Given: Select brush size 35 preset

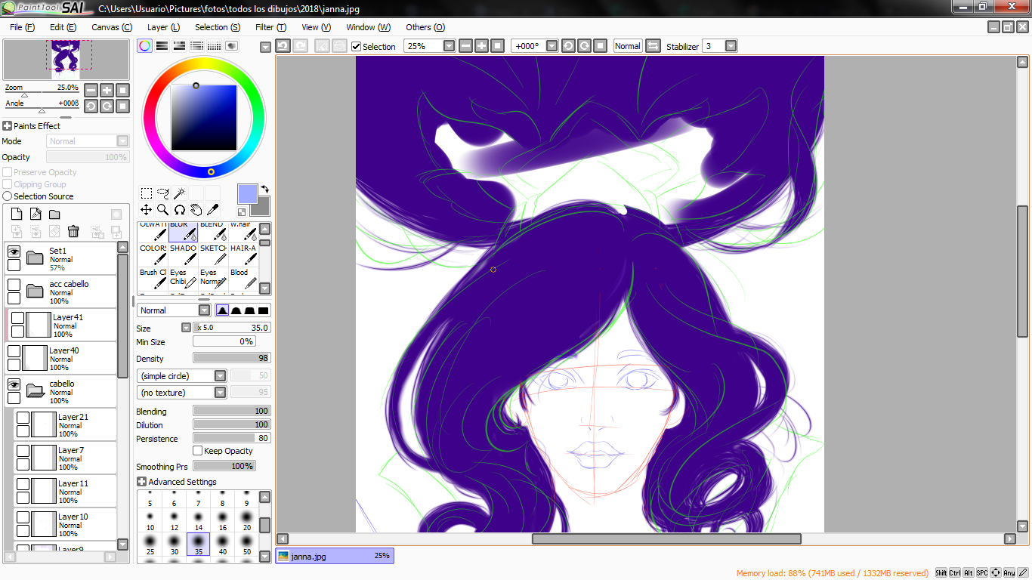Looking at the screenshot, I should tap(198, 545).
